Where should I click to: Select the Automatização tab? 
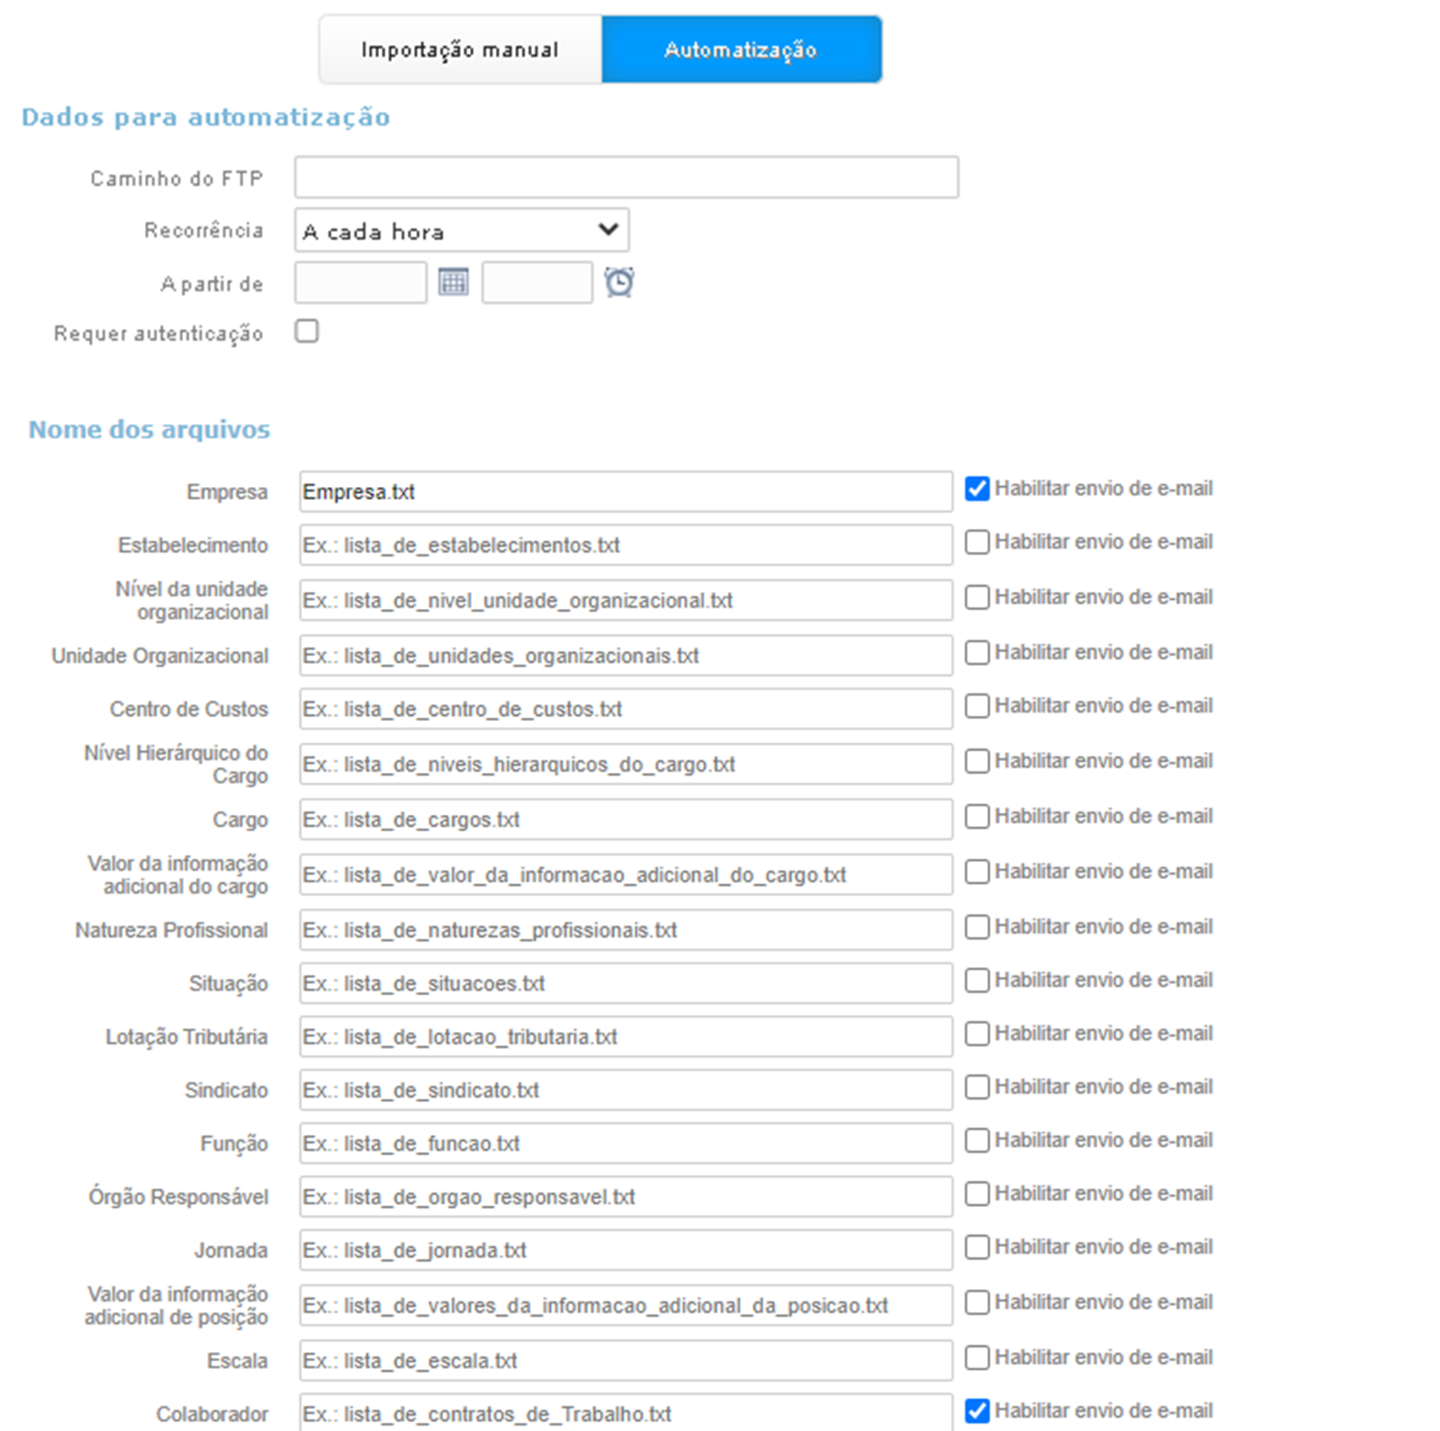click(741, 50)
